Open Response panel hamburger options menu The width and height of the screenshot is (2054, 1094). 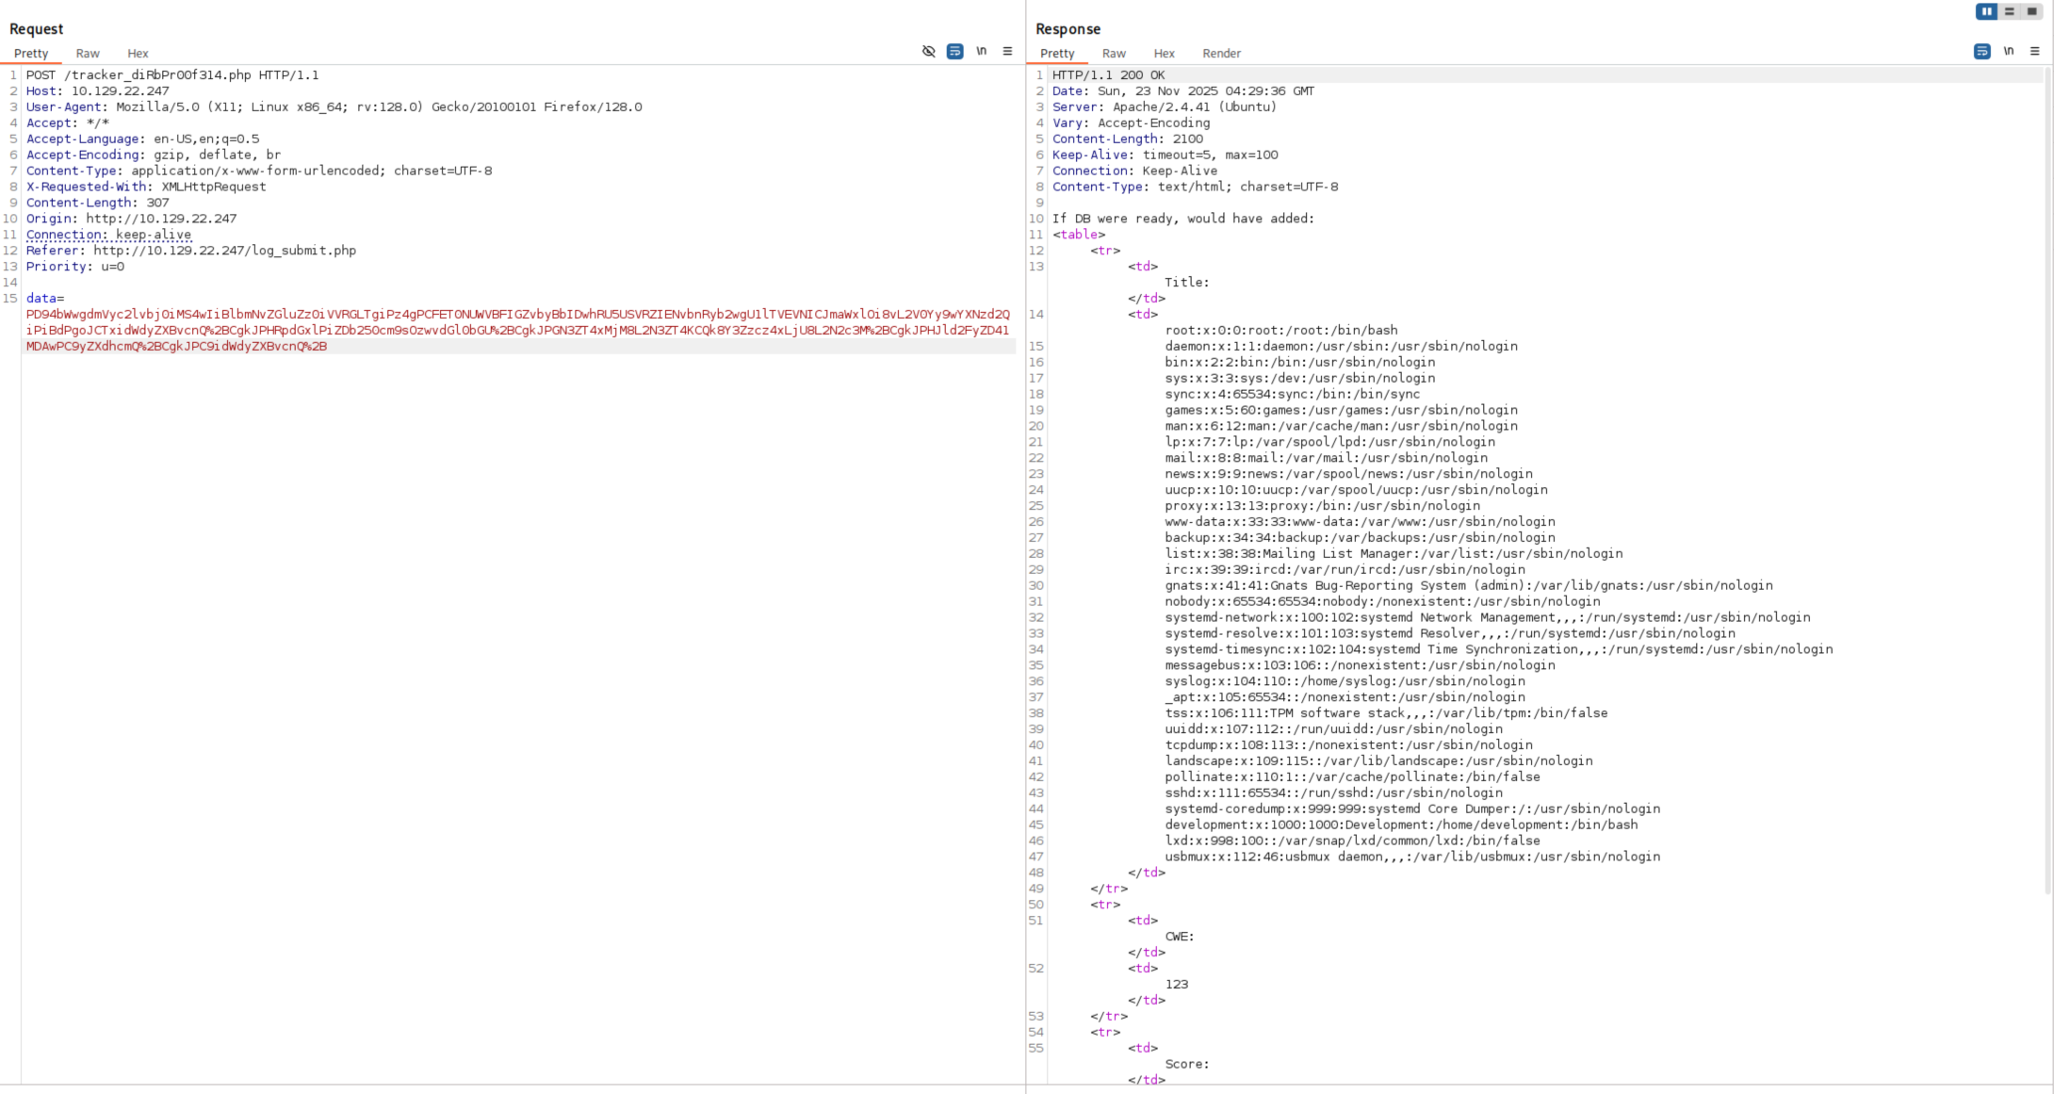[2034, 52]
